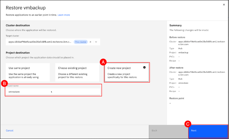The width and height of the screenshot is (229, 139).
Task: Click the checkmark icon on Create new project
Action: [144, 67]
